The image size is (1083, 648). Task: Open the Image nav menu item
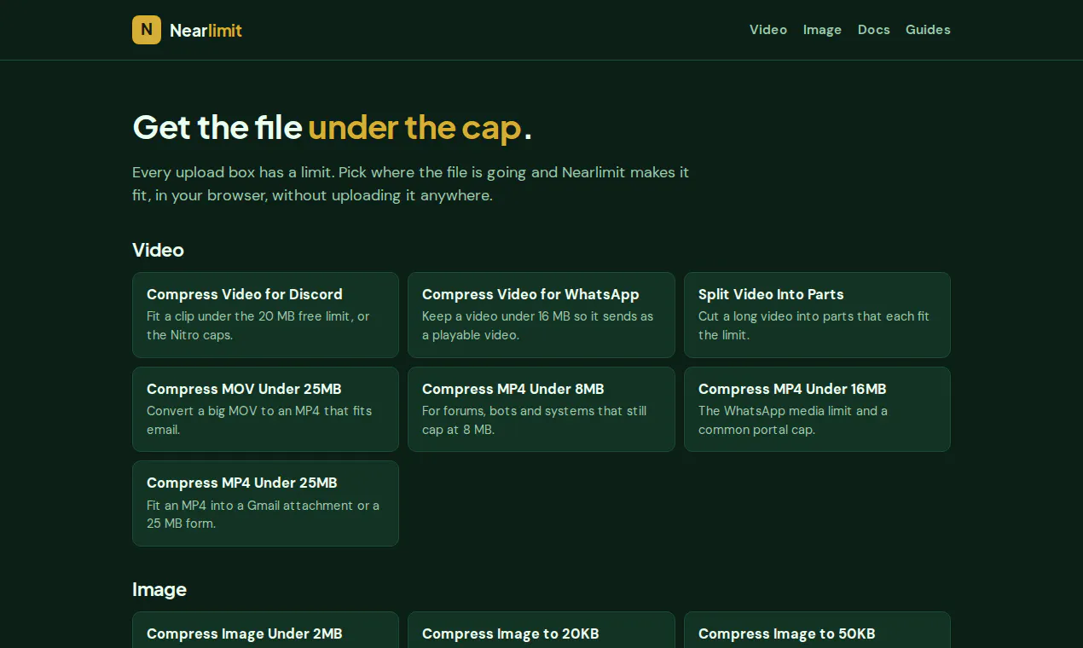(822, 30)
